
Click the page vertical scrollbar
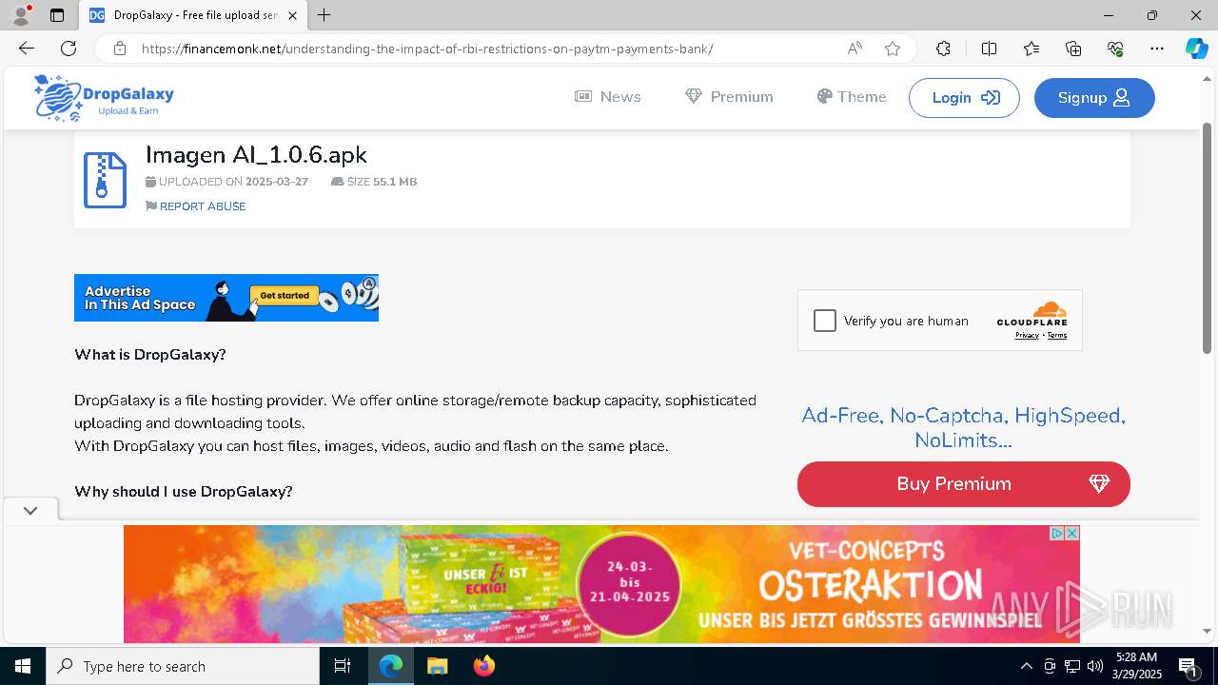[x=1208, y=238]
